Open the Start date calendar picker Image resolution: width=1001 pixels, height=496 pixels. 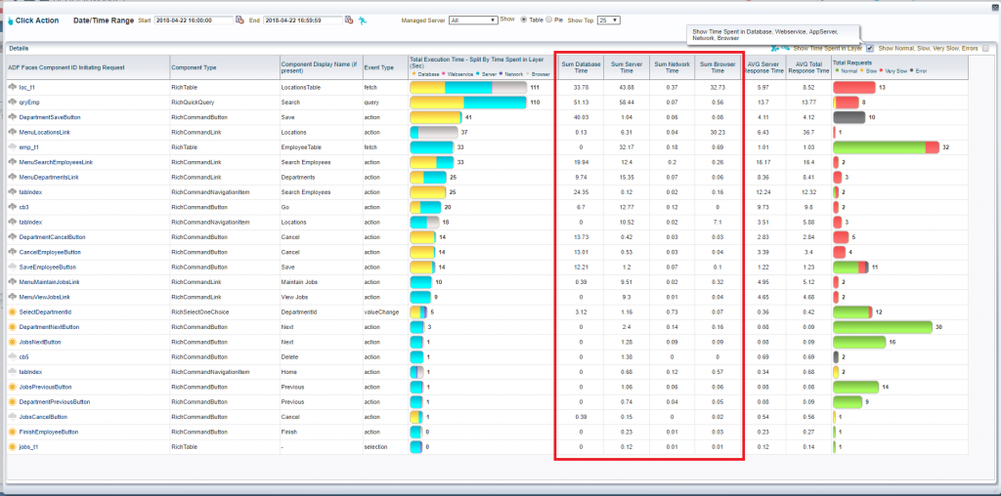(240, 20)
